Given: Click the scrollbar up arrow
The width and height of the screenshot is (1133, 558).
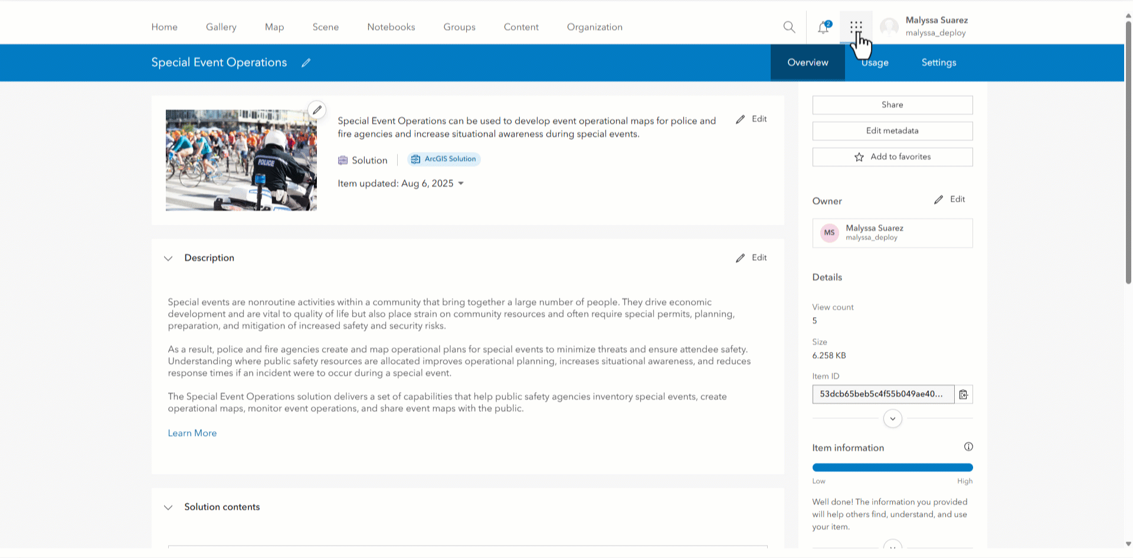Looking at the screenshot, I should (x=1128, y=17).
